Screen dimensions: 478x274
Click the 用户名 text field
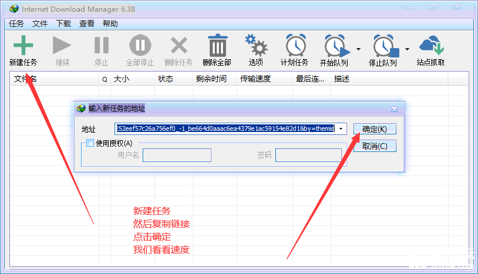(177, 155)
